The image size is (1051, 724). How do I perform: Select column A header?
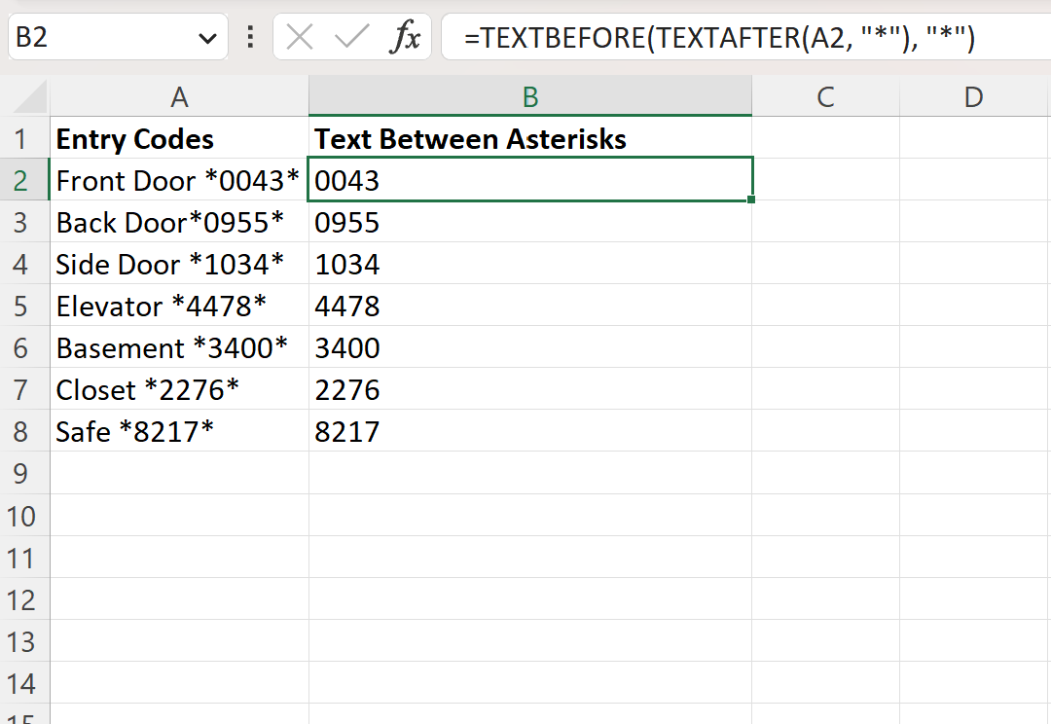pyautogui.click(x=179, y=97)
